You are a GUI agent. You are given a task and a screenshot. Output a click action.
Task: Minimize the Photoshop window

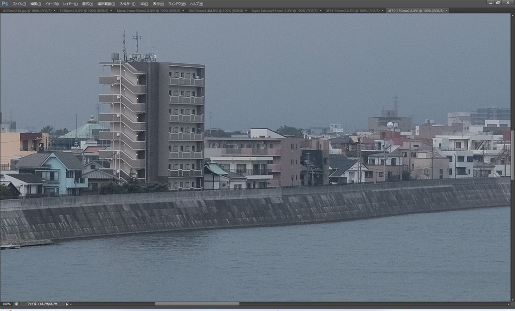(491, 3)
